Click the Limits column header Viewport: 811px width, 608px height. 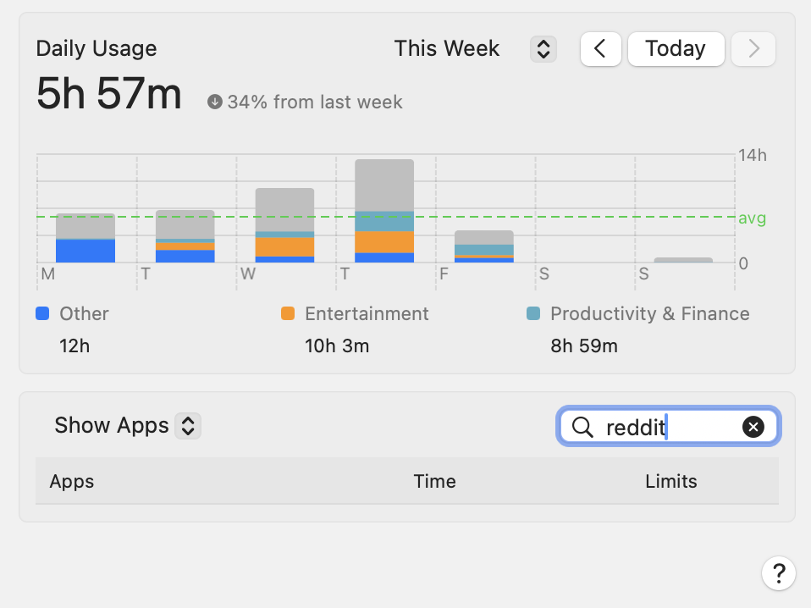tap(670, 482)
